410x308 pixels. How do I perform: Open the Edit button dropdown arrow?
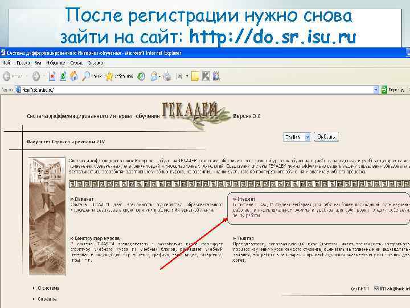[x=187, y=76]
